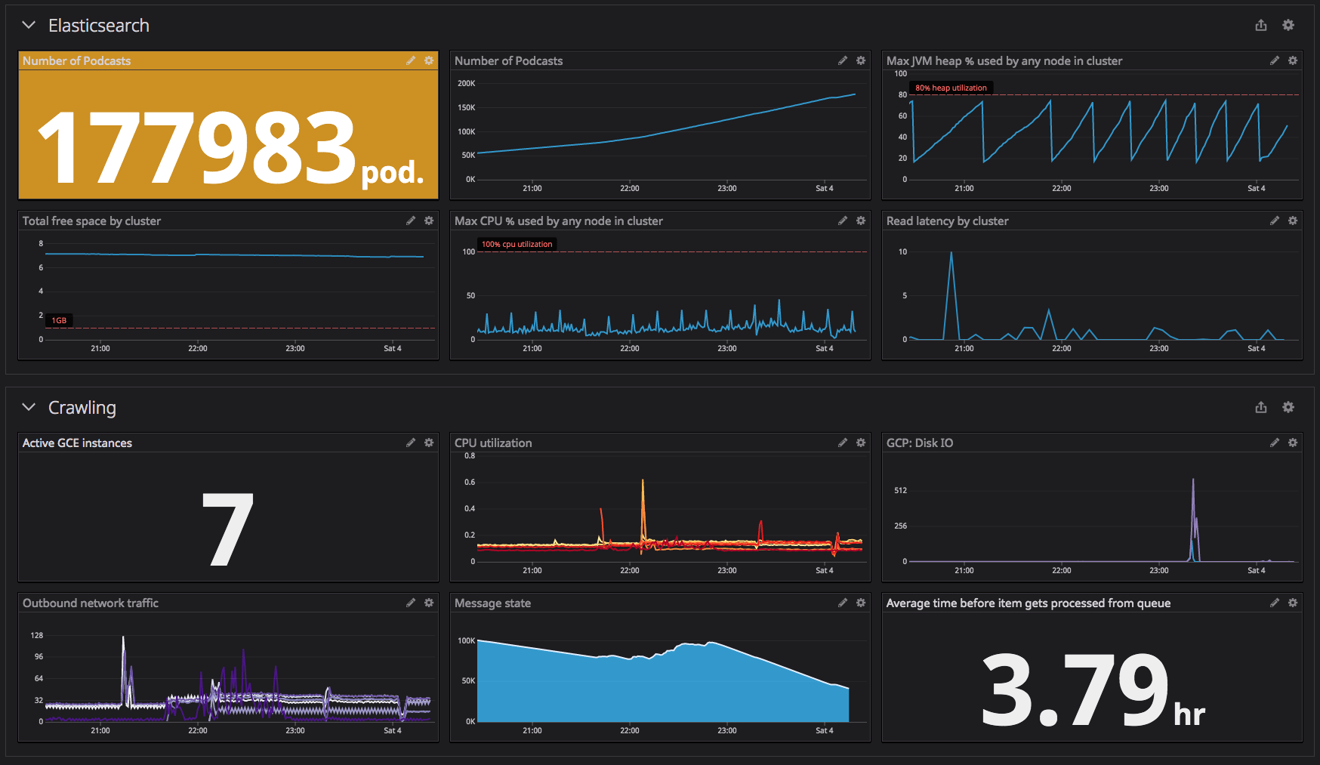
Task: Open Crawling section settings gear
Action: coord(1288,407)
